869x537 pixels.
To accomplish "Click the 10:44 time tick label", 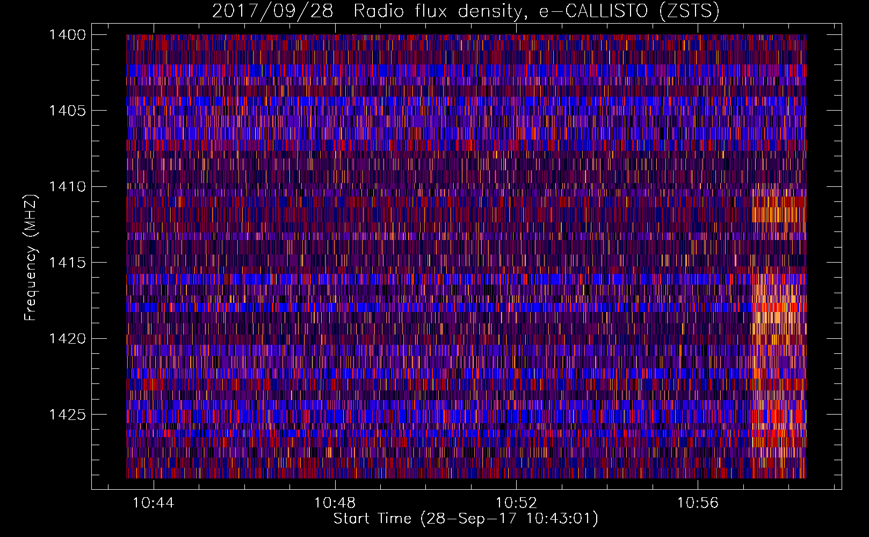I will coord(154,503).
